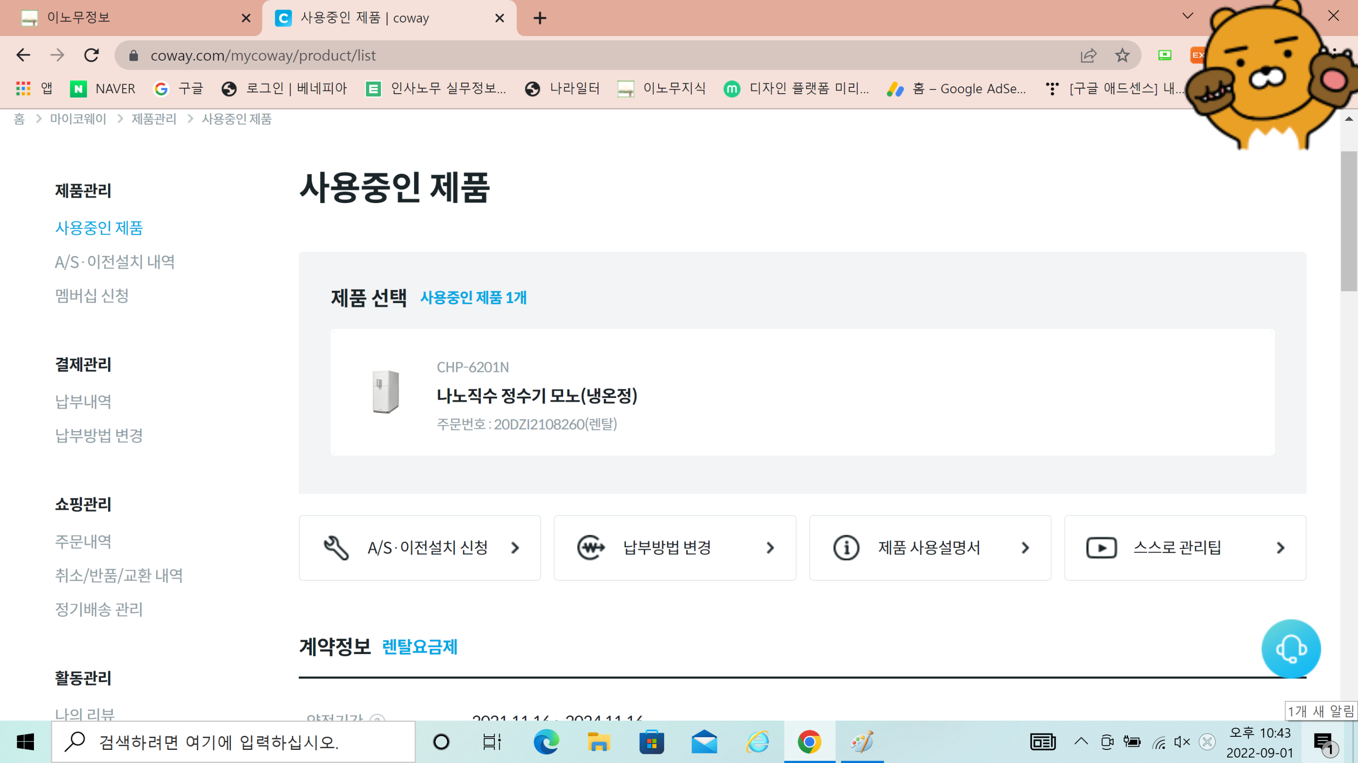
Task: Click chevron on 납부방법 변경 card
Action: pos(770,548)
